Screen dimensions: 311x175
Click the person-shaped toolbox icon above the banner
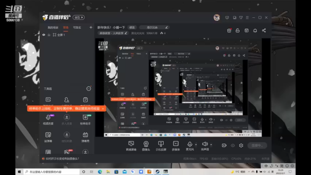pos(66,100)
